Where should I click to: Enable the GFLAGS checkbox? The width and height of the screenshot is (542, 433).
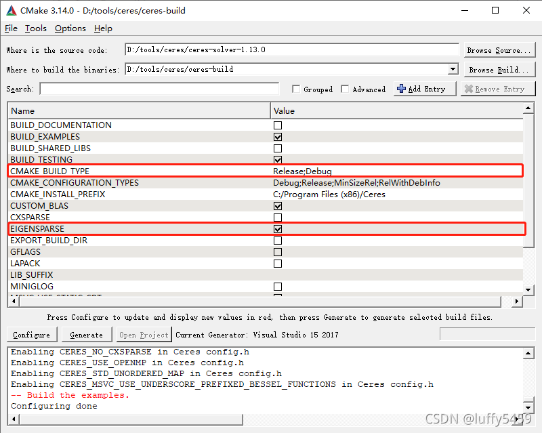coord(278,252)
